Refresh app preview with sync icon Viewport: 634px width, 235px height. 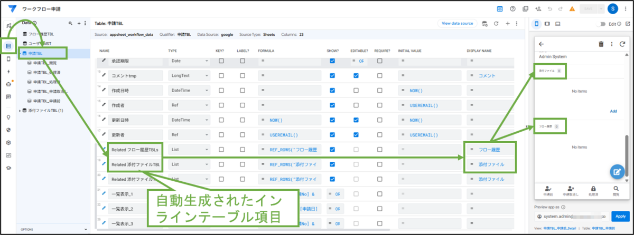pos(622,44)
